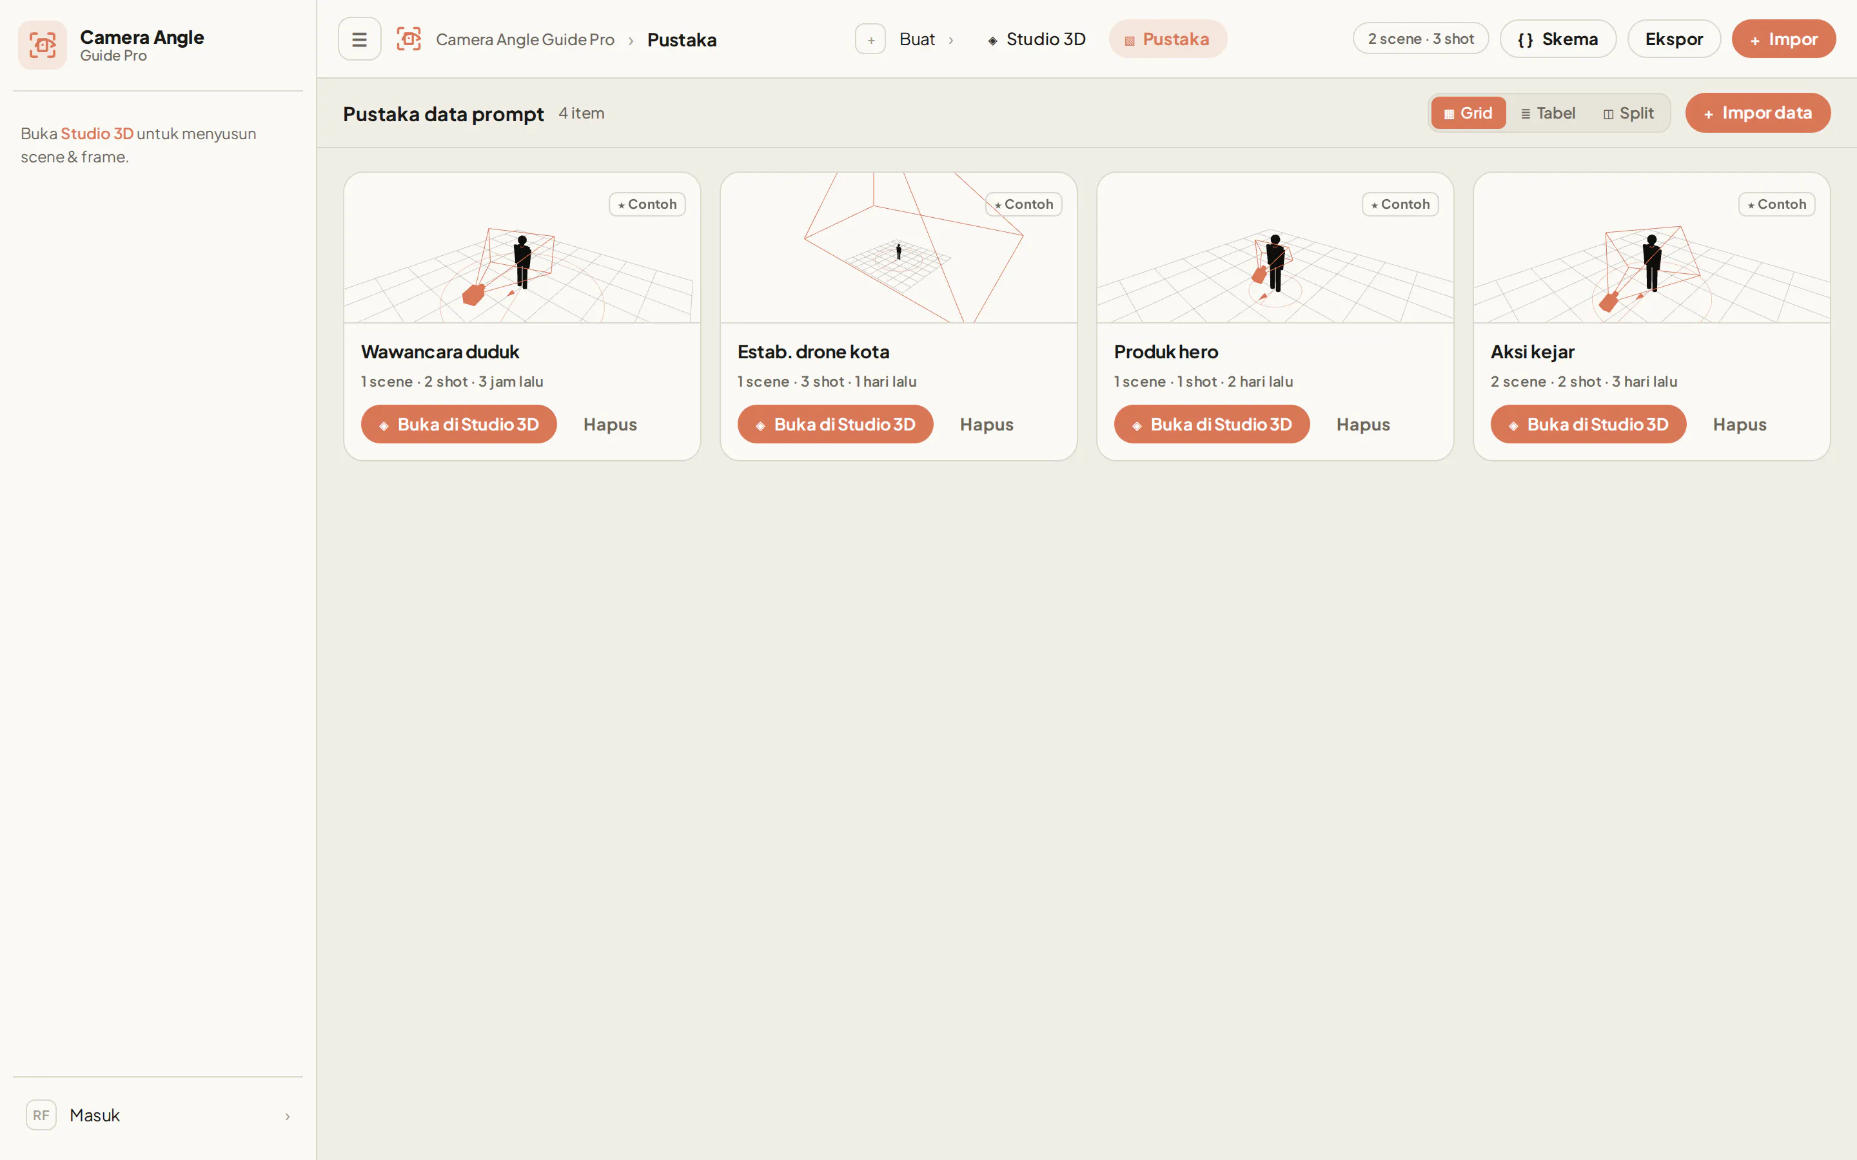Image resolution: width=1857 pixels, height=1160 pixels.
Task: Click the Contoh badge on Aksi kejar
Action: 1776,204
